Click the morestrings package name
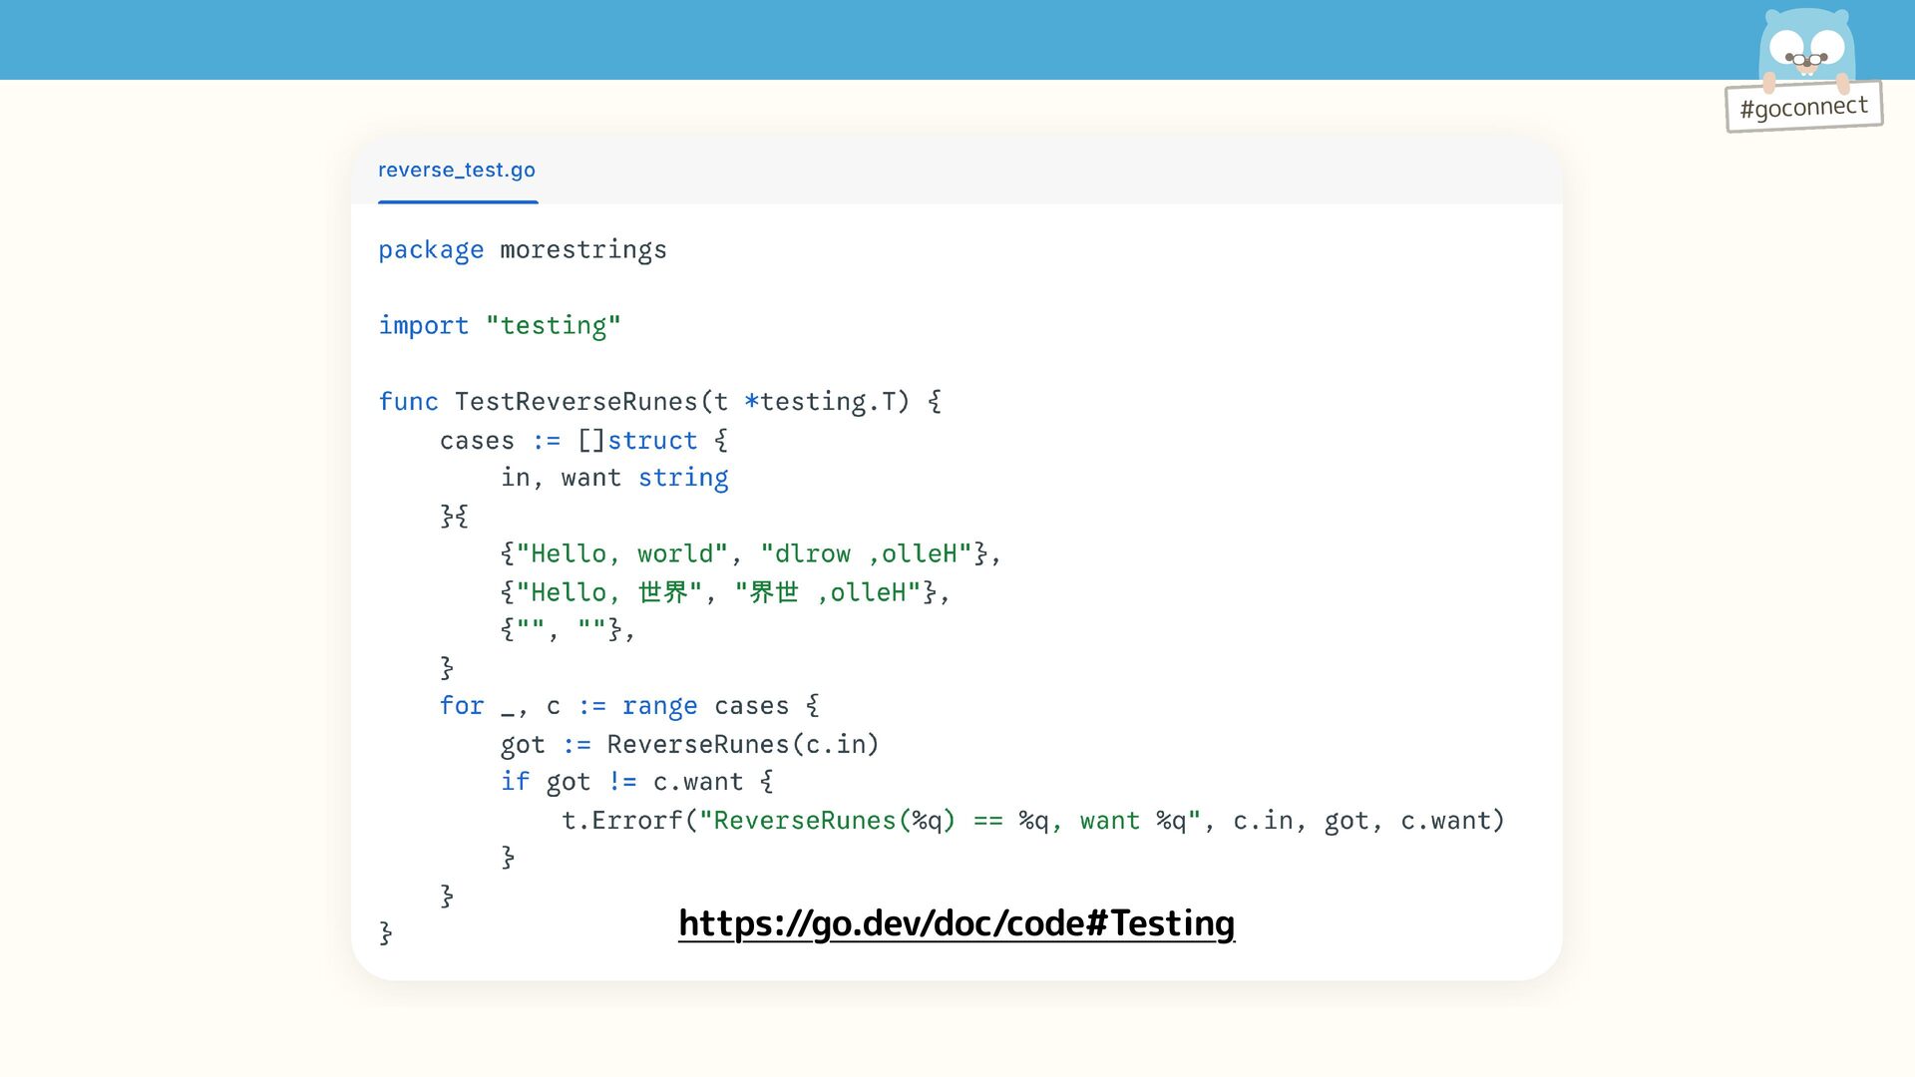 (582, 250)
